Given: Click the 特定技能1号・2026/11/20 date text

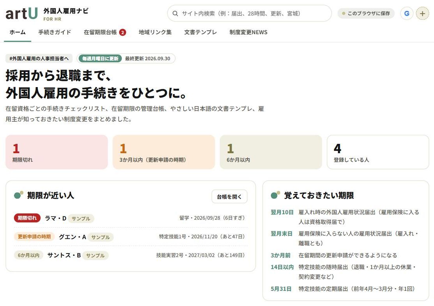Looking at the screenshot, I should [x=202, y=237].
